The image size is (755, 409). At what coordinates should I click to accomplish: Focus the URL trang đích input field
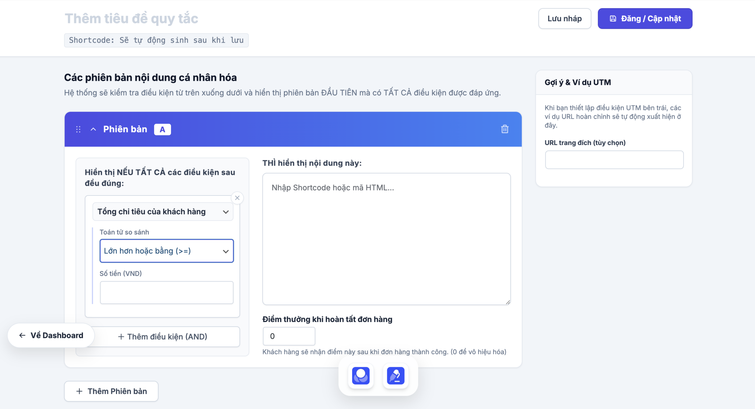click(614, 160)
